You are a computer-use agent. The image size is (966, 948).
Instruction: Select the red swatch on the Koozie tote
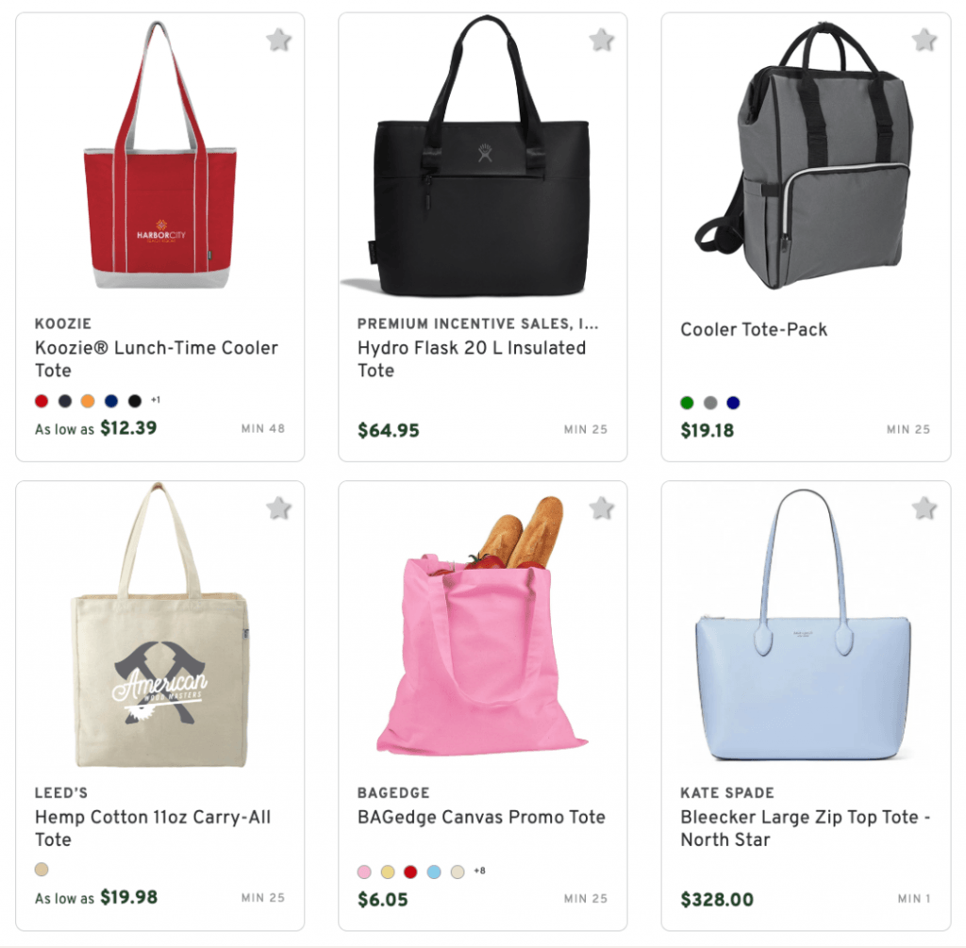(x=40, y=400)
